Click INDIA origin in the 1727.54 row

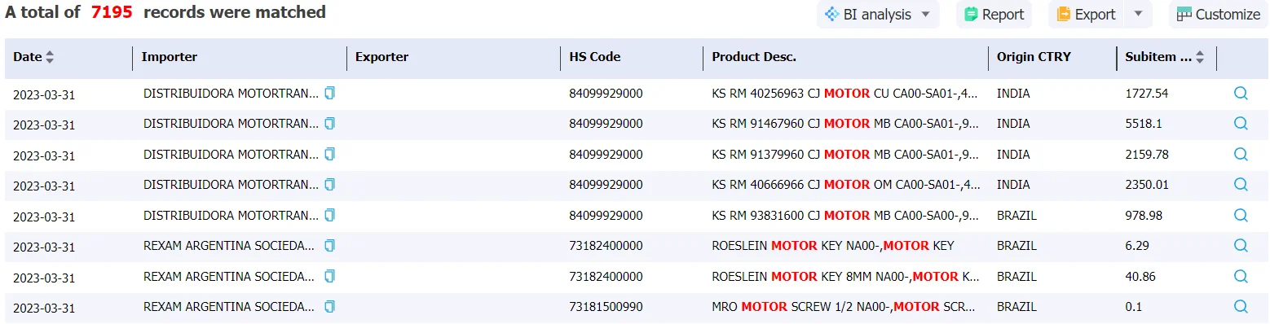1013,94
